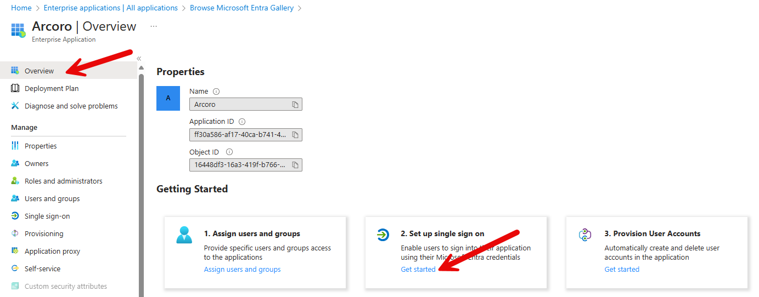Click the Properties heading in main pane

(x=181, y=72)
